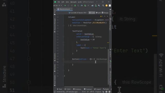Open the Run tool window button
The width and height of the screenshot is (165, 93).
click(x=60, y=89)
